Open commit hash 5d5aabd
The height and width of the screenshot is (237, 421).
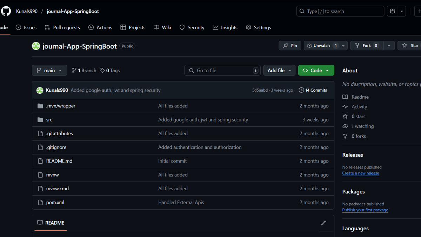point(261,90)
